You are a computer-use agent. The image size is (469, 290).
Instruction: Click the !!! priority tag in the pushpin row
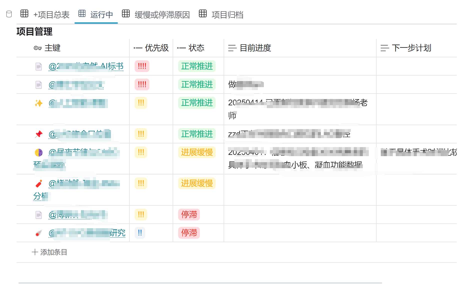[x=141, y=134]
